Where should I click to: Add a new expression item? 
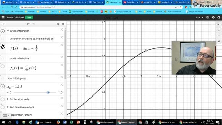3,24
